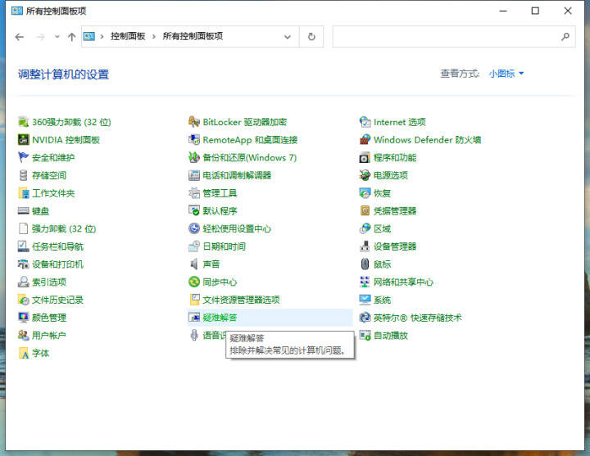
Task: Open the 工作文件夹 icon
Action: pos(23,193)
